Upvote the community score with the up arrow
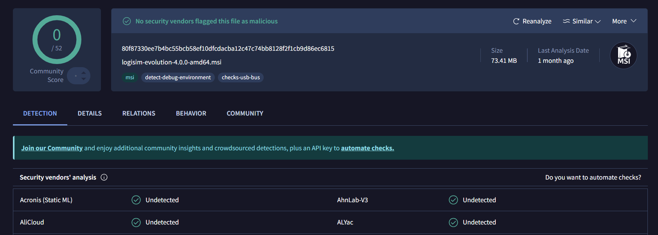Screen dimensions: 658x235 84,73
